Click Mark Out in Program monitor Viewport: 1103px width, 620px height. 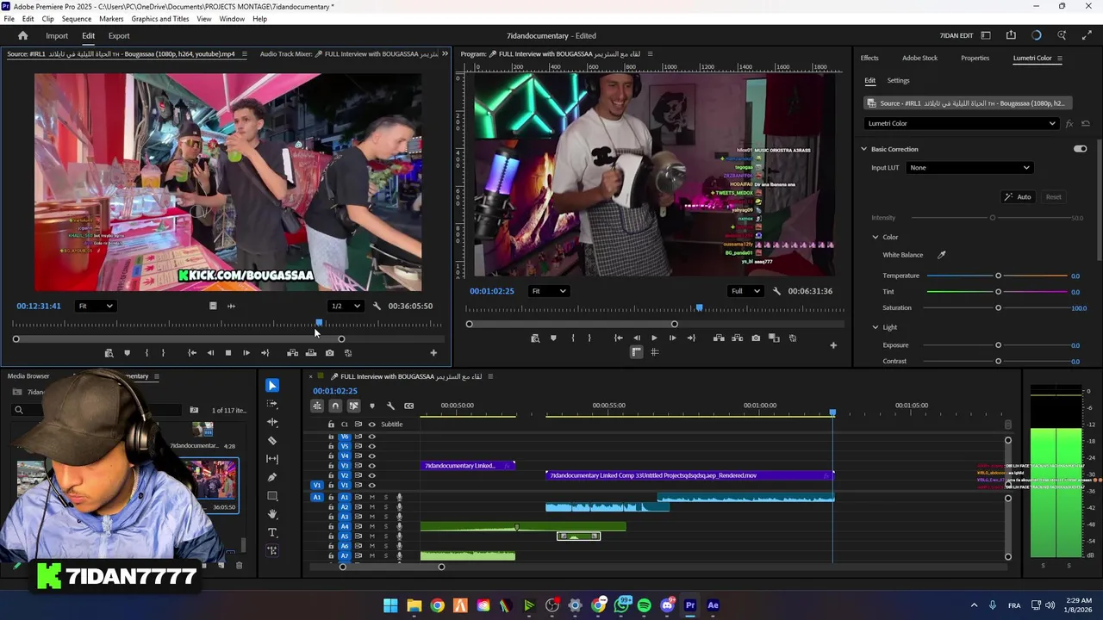tap(590, 338)
